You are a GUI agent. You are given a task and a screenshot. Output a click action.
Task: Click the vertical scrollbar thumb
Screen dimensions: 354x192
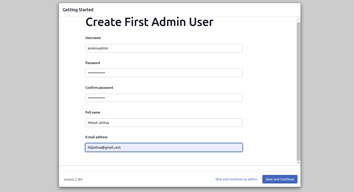pyautogui.click(x=298, y=92)
